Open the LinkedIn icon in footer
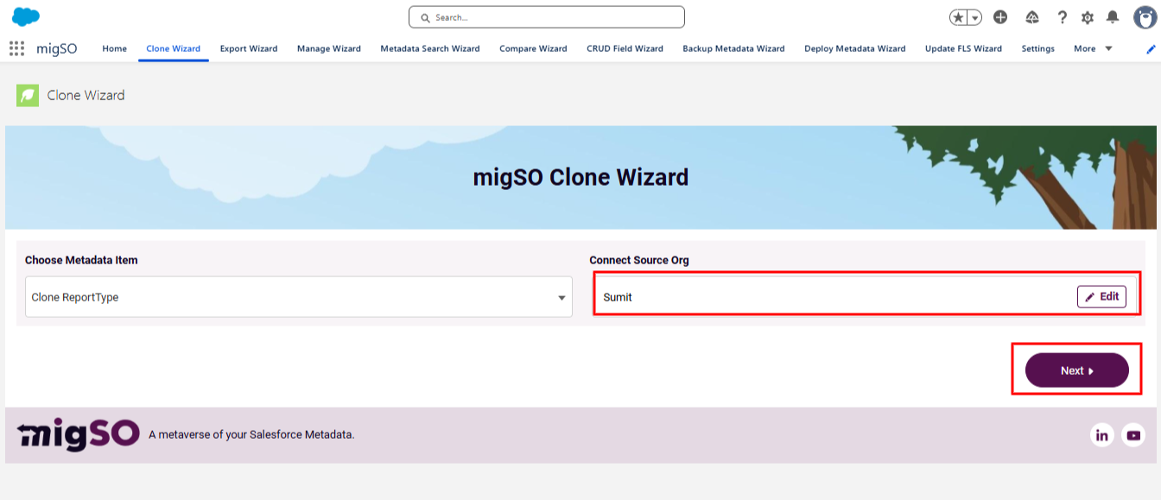 pyautogui.click(x=1101, y=435)
